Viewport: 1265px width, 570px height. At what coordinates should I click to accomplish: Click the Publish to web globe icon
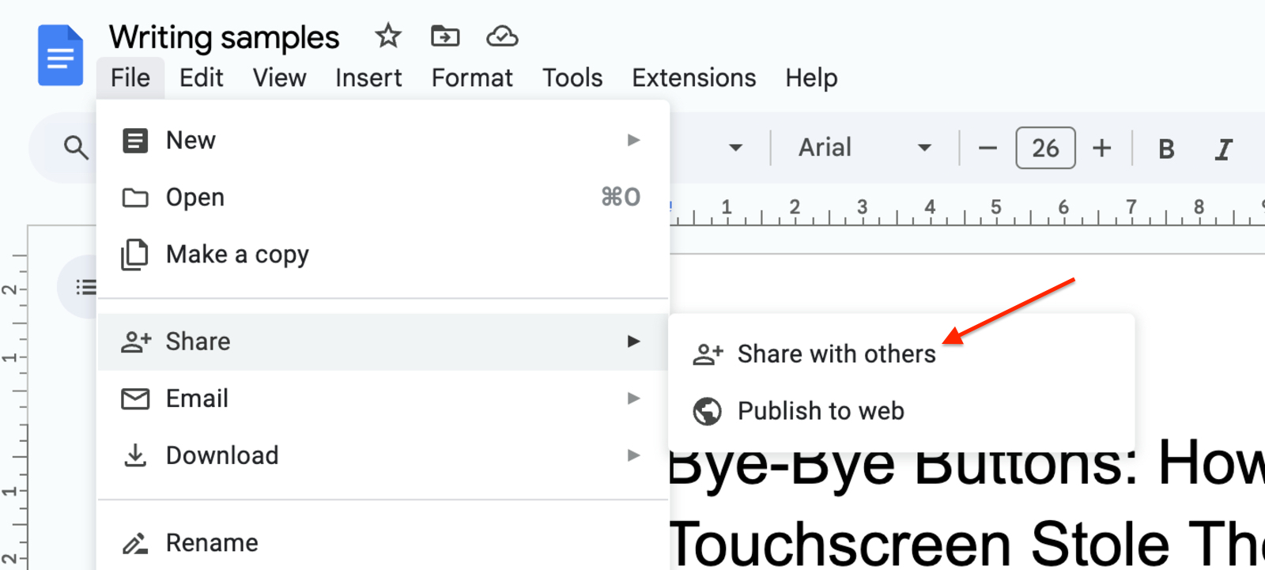(x=708, y=411)
